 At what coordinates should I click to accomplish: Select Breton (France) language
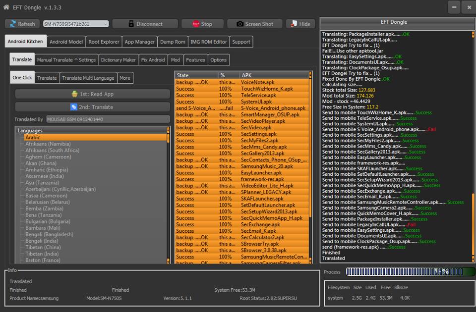[x=43, y=260]
